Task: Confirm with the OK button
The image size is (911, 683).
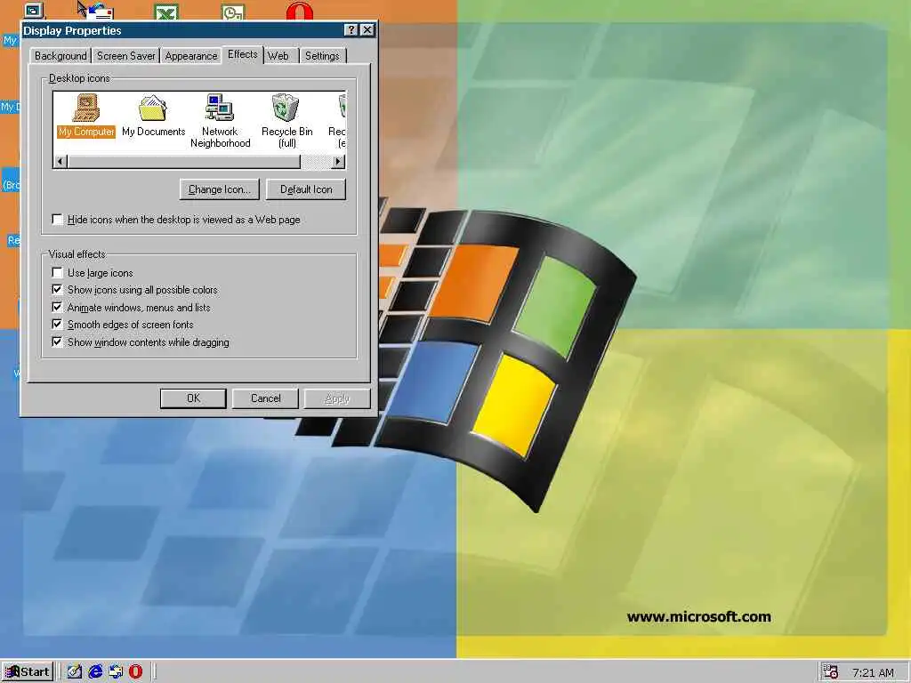Action: pos(193,398)
